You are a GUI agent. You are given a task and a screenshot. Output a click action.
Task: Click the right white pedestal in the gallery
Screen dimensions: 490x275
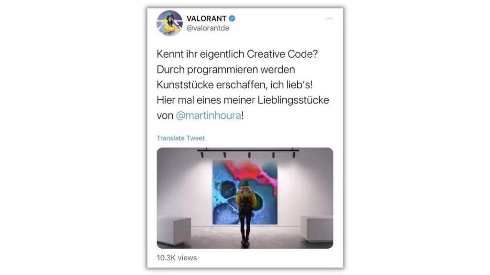[317, 229]
